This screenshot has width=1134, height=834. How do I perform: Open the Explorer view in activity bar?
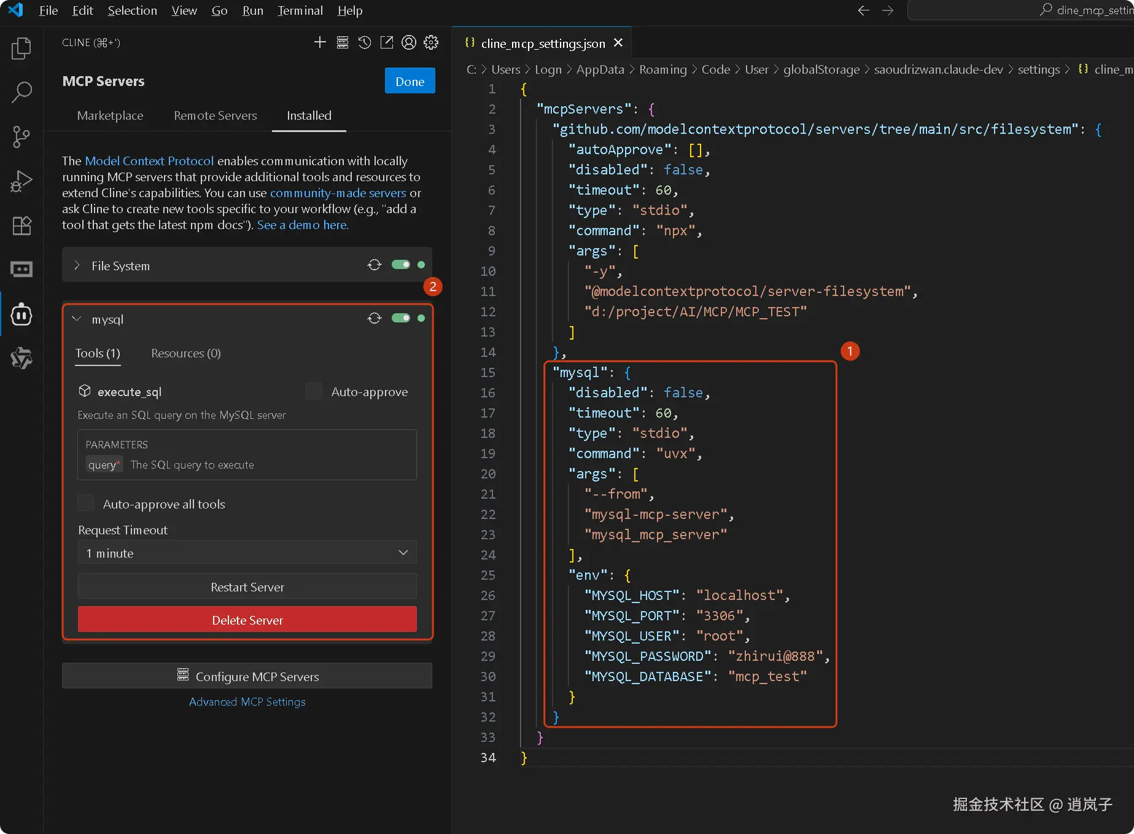21,49
